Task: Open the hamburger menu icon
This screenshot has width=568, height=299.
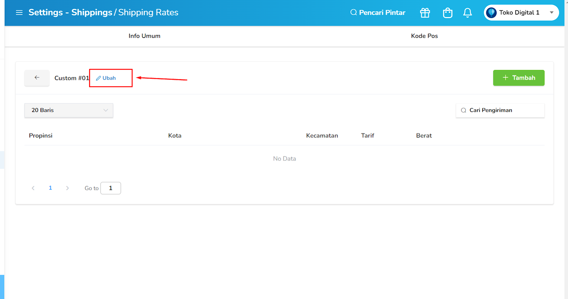Action: click(x=19, y=12)
